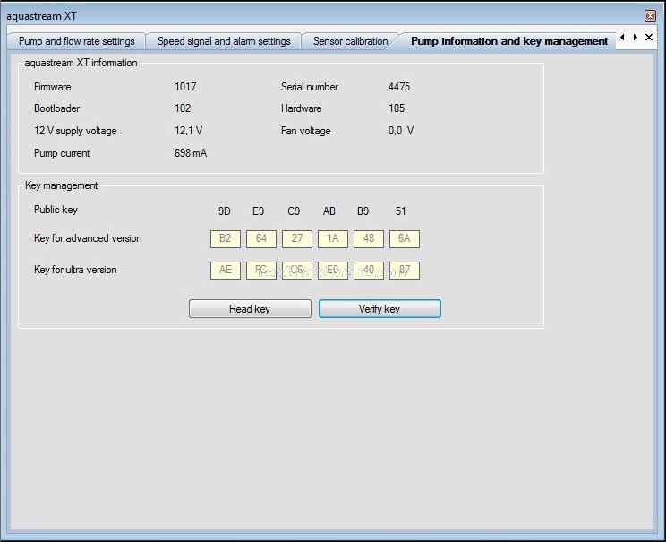The image size is (666, 542).
Task: Click the Public key label
Action: point(55,210)
